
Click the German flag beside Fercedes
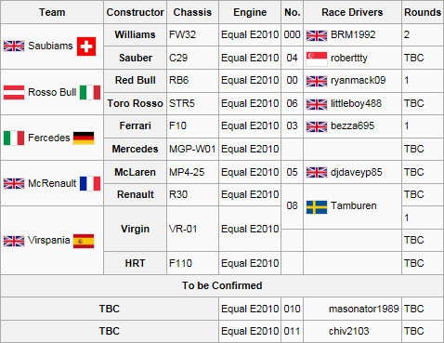pos(84,138)
